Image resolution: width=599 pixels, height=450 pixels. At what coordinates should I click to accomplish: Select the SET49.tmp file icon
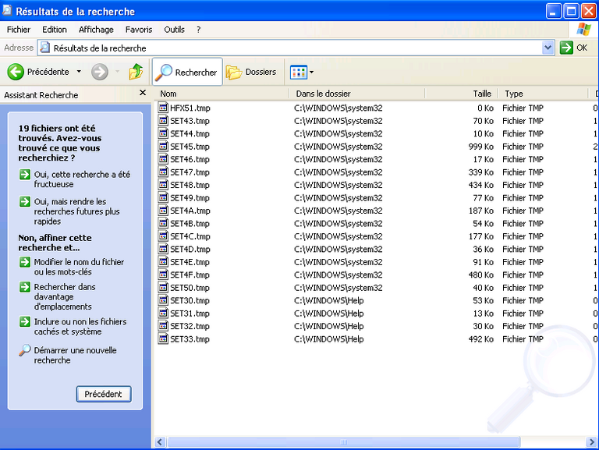(163, 197)
